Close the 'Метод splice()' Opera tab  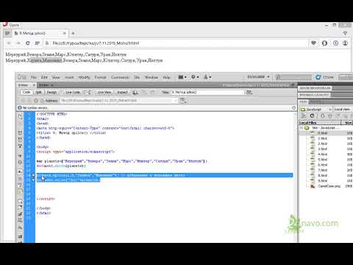(x=65, y=33)
